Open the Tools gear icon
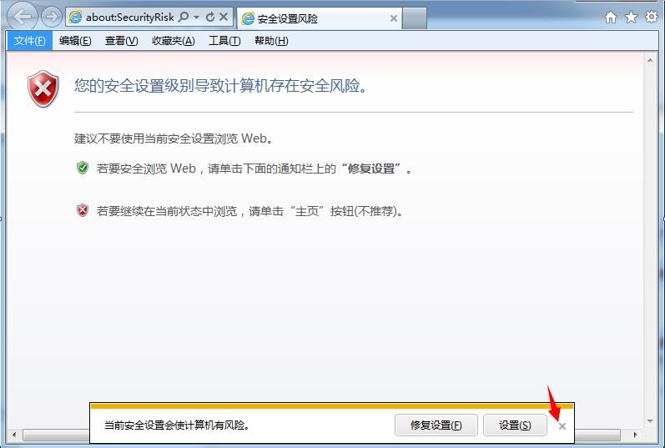This screenshot has height=448, width=665. click(652, 17)
